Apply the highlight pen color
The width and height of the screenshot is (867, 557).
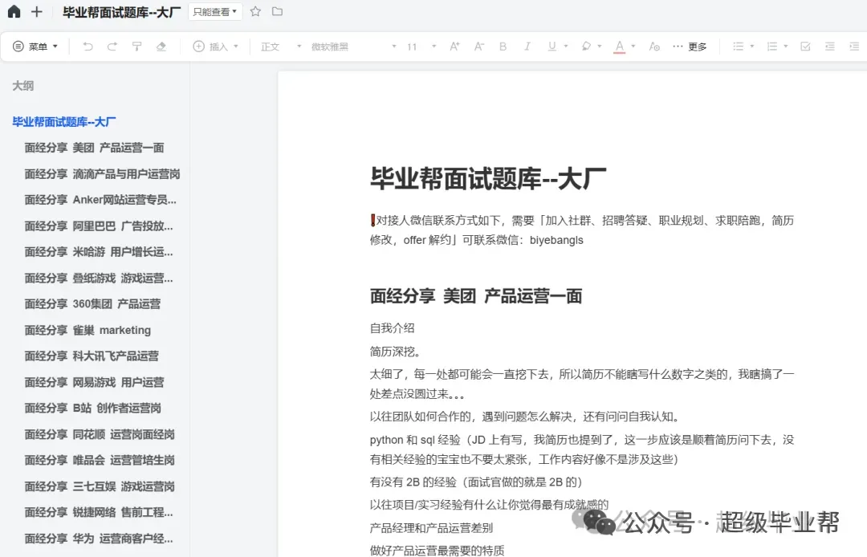click(x=586, y=47)
